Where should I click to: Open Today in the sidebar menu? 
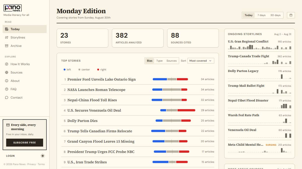[x=25, y=29]
